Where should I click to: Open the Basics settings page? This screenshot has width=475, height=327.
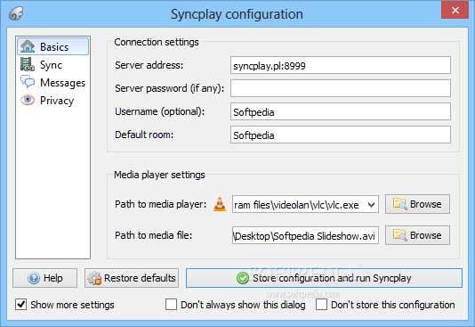[53, 46]
